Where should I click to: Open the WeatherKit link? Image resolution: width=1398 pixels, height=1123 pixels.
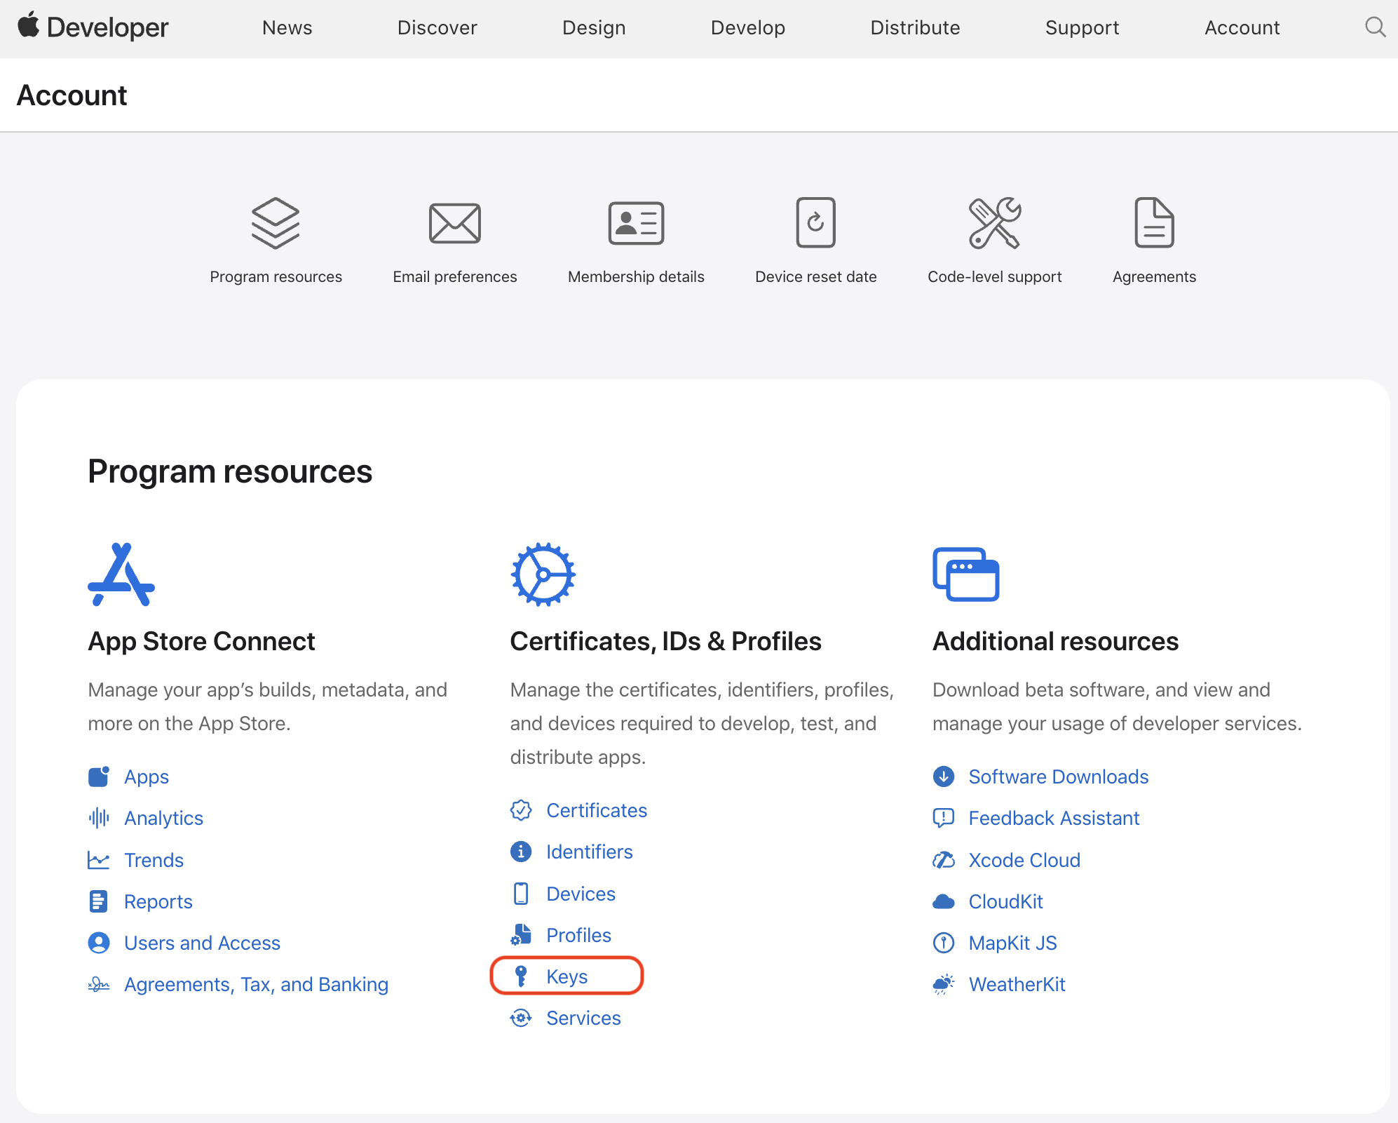[1017, 984]
